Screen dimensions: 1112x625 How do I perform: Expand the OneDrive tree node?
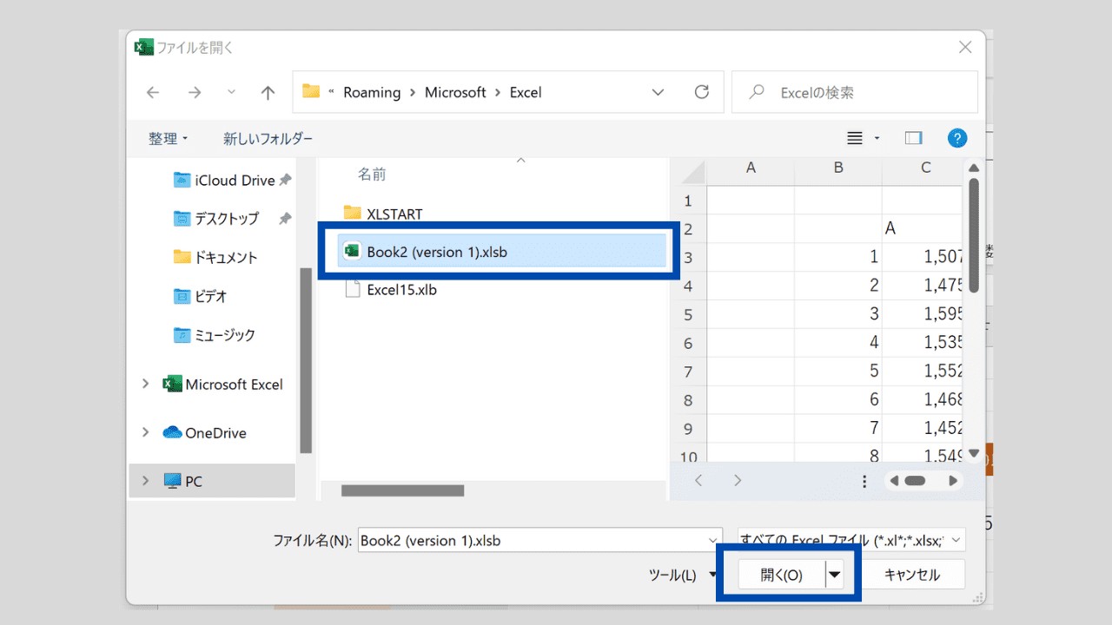[x=145, y=432]
